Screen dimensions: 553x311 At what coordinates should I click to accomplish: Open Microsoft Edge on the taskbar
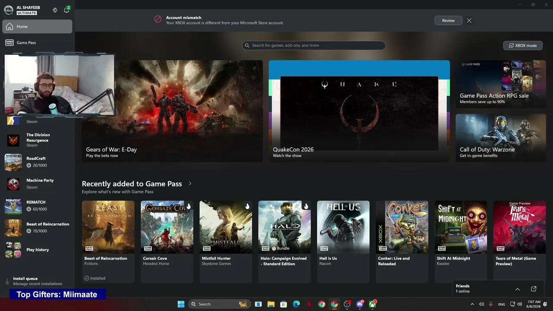point(296,304)
